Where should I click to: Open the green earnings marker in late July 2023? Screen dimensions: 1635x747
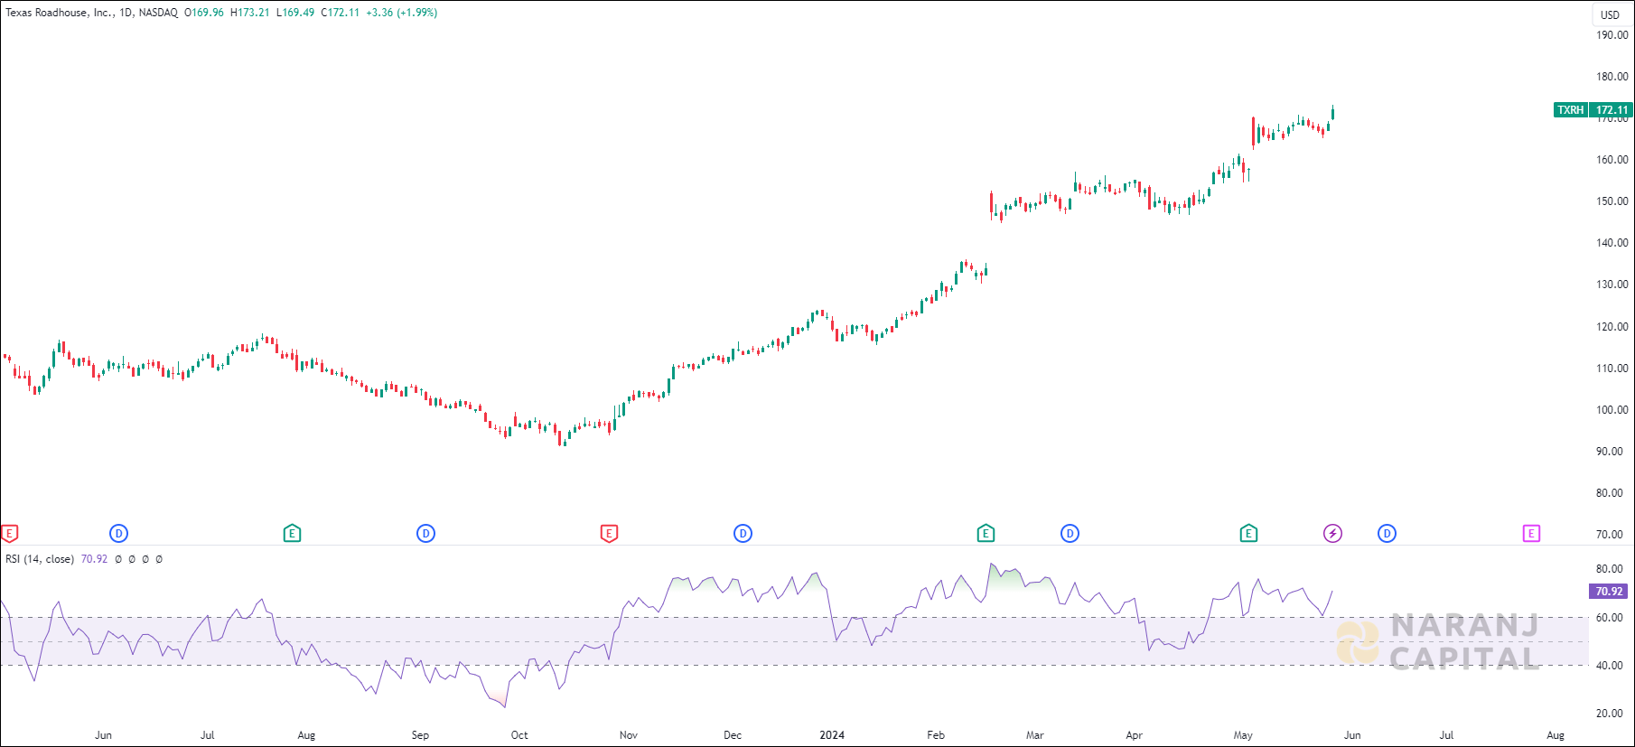(292, 534)
